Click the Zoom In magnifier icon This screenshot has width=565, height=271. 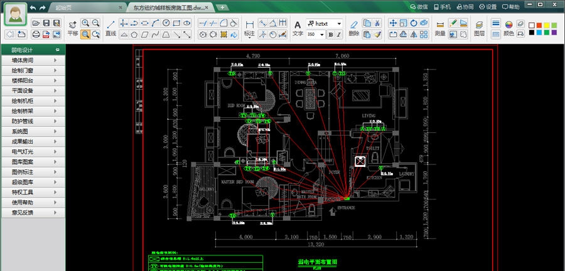pos(85,23)
